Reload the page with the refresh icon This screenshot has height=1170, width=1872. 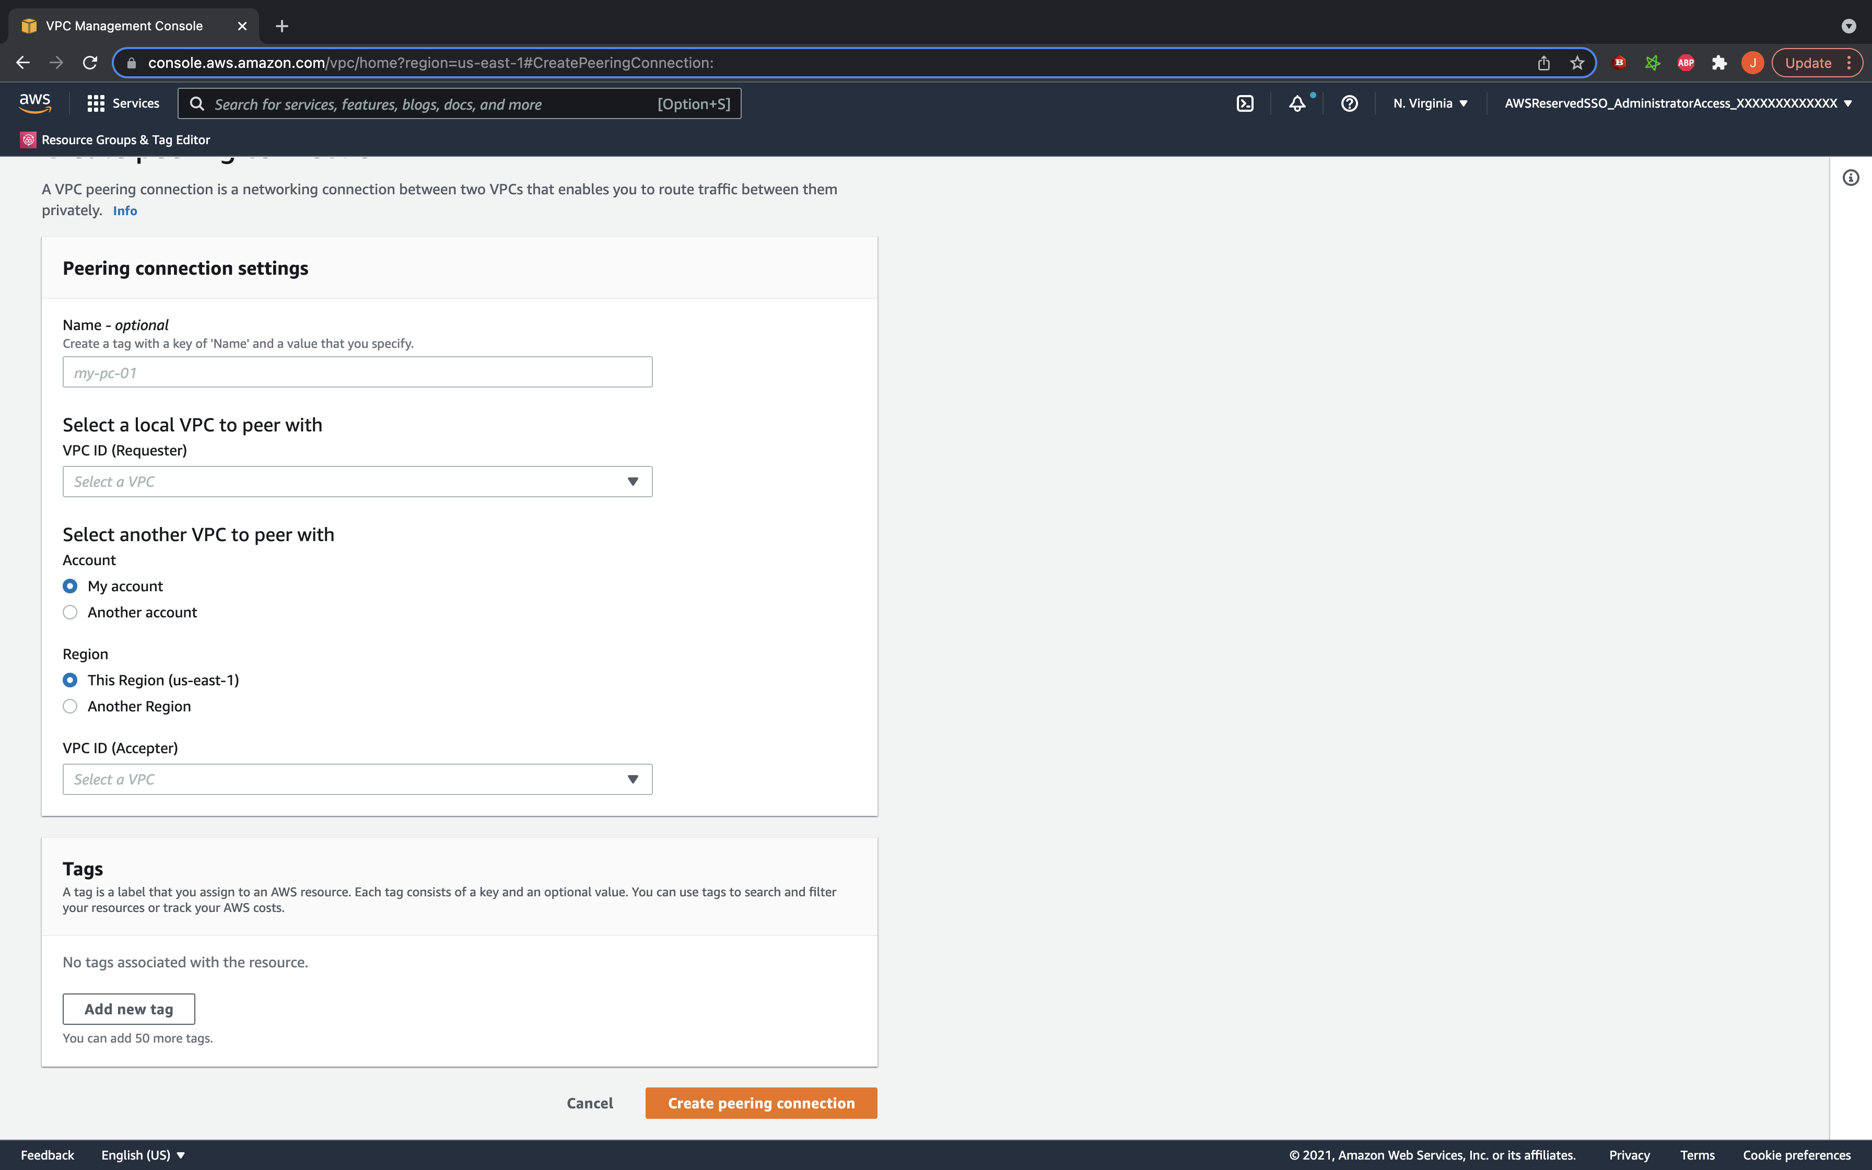(x=90, y=63)
